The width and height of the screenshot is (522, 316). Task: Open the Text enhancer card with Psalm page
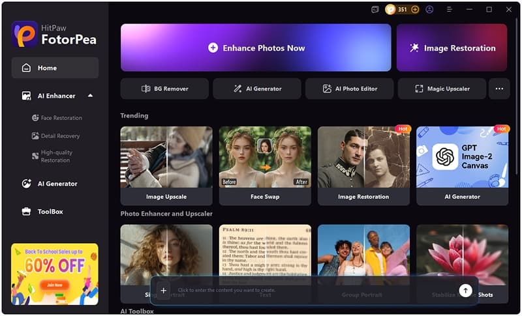tap(265, 251)
